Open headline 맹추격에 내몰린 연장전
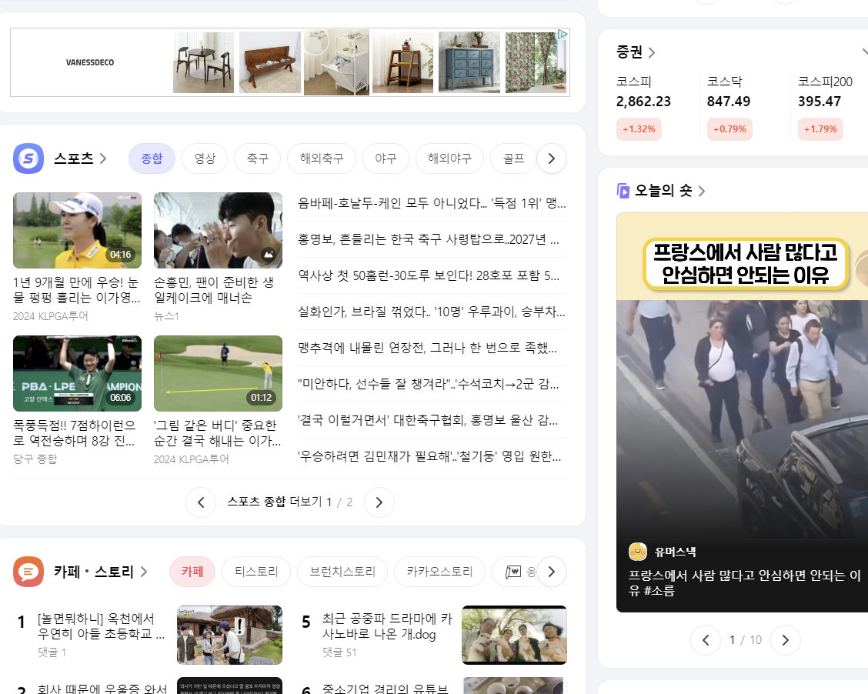Viewport: 868px width, 694px height. tap(427, 348)
